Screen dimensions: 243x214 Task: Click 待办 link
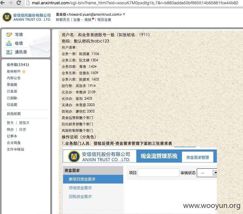[10, 130]
